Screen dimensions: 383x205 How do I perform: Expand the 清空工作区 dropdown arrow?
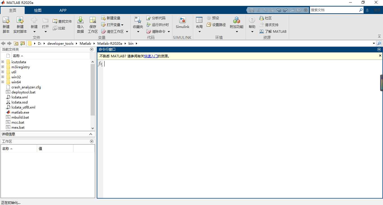127,32
